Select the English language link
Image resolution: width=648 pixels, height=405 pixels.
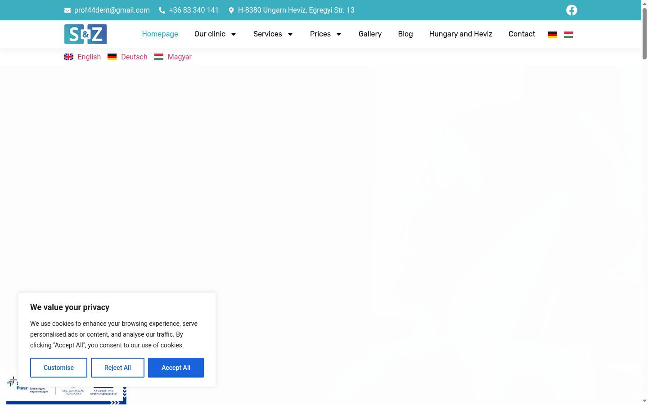click(x=89, y=57)
